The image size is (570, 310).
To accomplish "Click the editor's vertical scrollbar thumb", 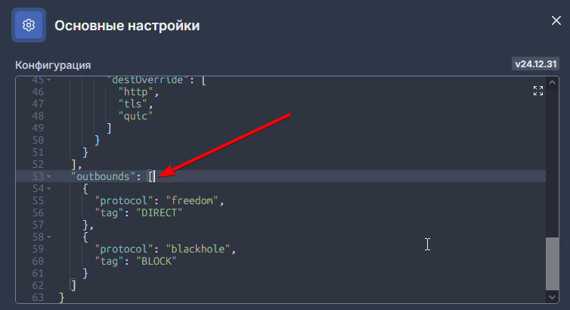I will click(553, 264).
